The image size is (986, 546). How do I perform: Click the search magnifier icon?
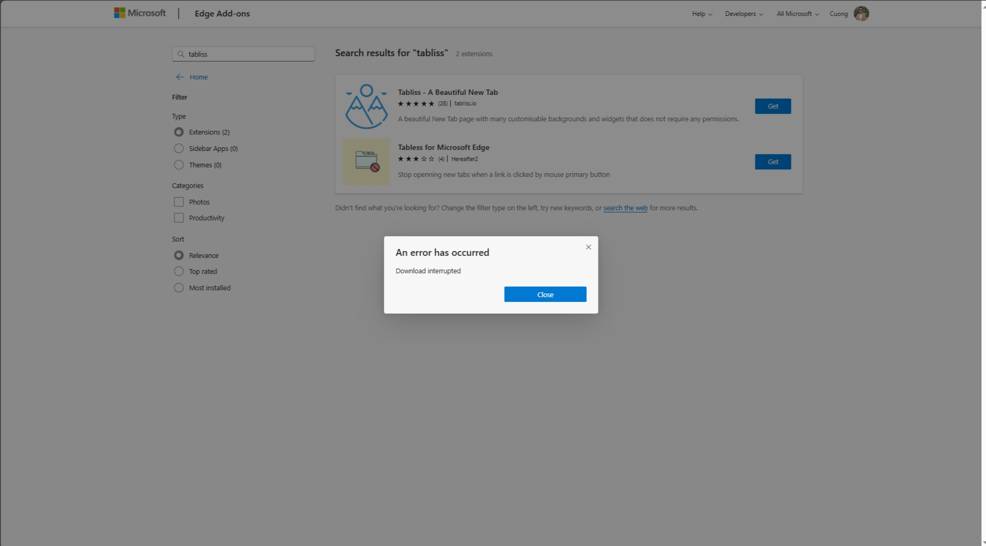[x=181, y=54]
